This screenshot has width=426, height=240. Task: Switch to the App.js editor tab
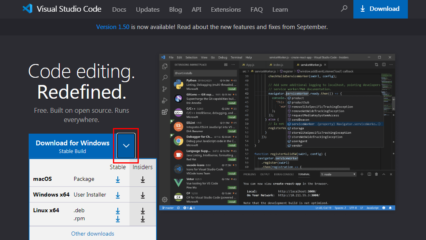tap(248, 65)
